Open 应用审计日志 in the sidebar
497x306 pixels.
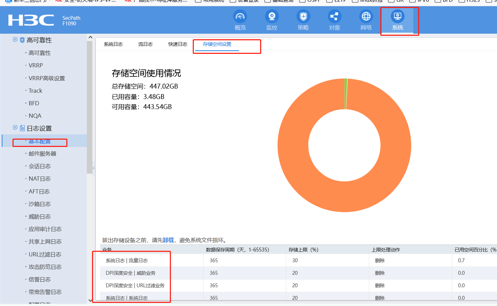[45, 229]
